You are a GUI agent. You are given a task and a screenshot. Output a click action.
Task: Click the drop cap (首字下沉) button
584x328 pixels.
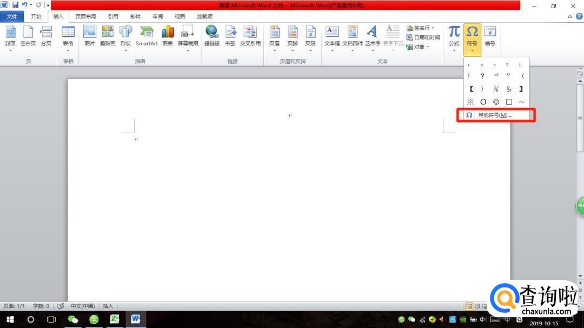coord(393,37)
